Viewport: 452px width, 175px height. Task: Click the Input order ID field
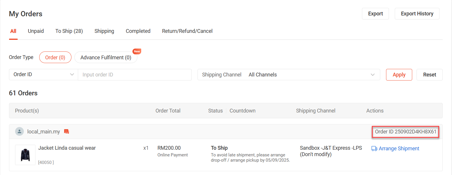coord(135,75)
